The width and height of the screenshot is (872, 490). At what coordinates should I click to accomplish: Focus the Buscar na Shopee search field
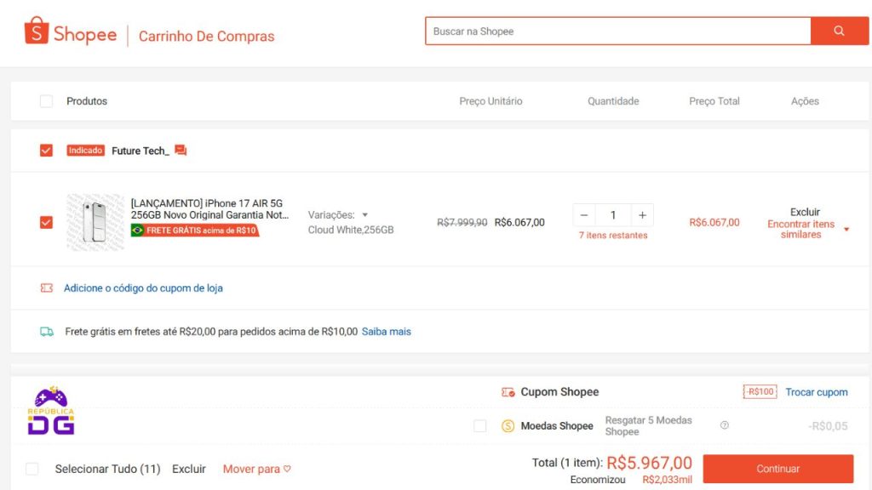(x=617, y=31)
